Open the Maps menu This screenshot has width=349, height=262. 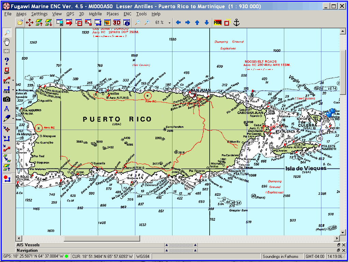click(21, 14)
